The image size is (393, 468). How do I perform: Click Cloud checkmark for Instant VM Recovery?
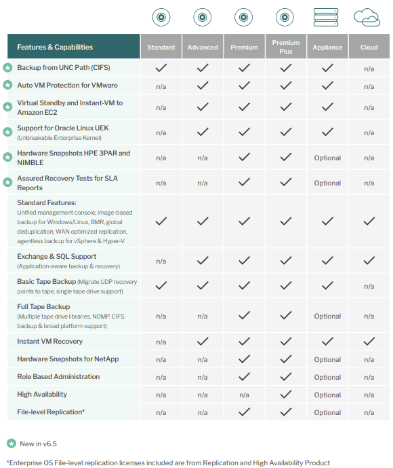(369, 342)
